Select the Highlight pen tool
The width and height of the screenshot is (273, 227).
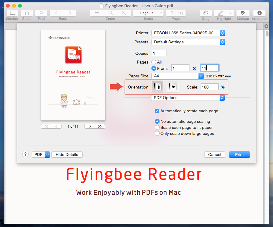pyautogui.click(x=221, y=13)
